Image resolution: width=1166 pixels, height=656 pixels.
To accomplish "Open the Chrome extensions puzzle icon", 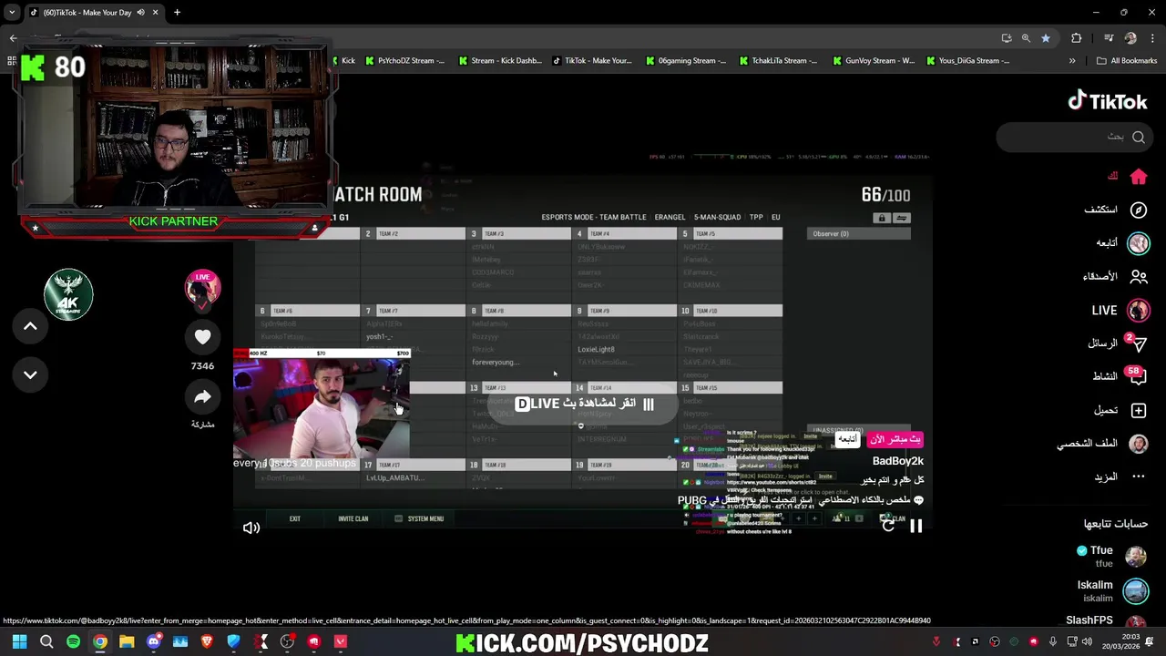I will (1077, 38).
